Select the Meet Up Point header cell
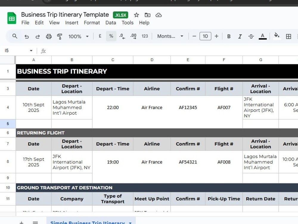298x224 pixels. point(152,199)
